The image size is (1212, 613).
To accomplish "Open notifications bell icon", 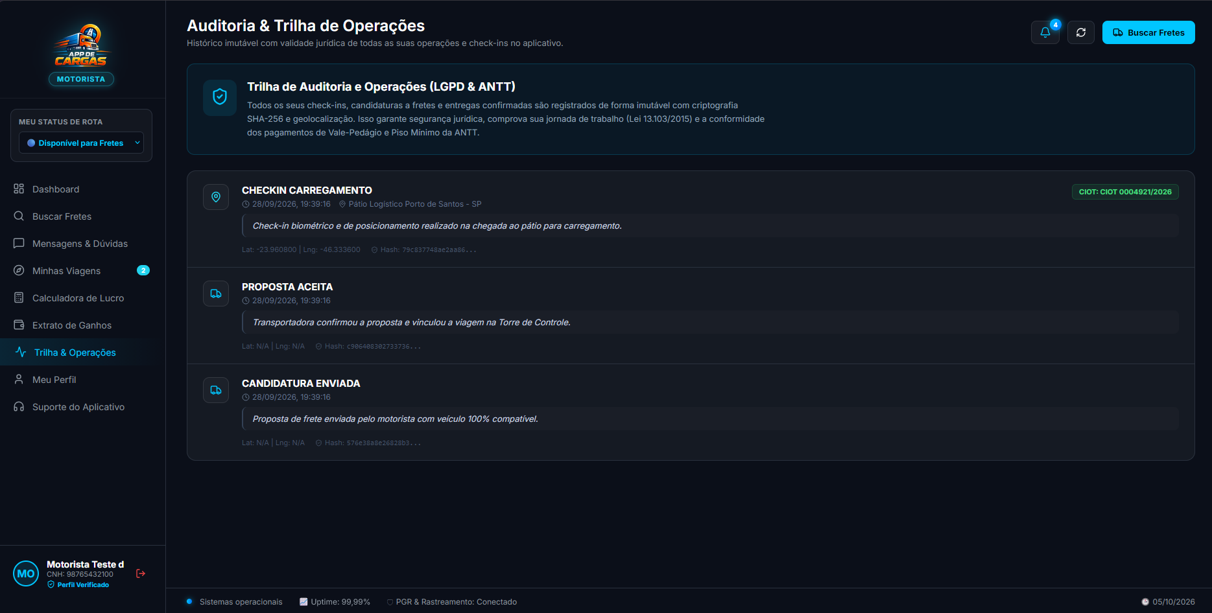I will 1045,32.
